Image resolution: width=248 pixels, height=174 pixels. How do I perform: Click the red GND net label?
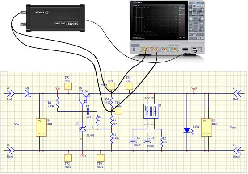(x=83, y=156)
